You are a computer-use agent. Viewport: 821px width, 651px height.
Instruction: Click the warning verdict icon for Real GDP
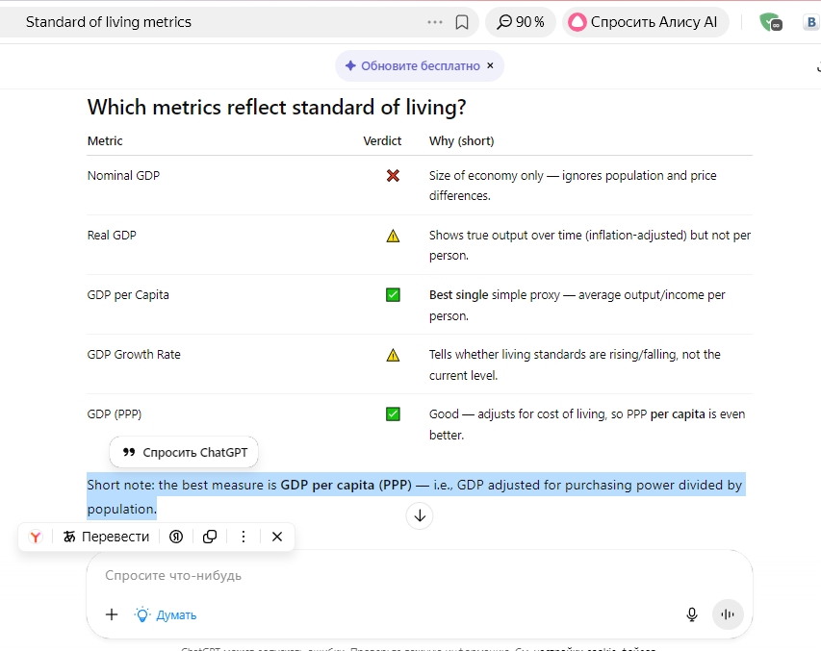click(x=393, y=236)
